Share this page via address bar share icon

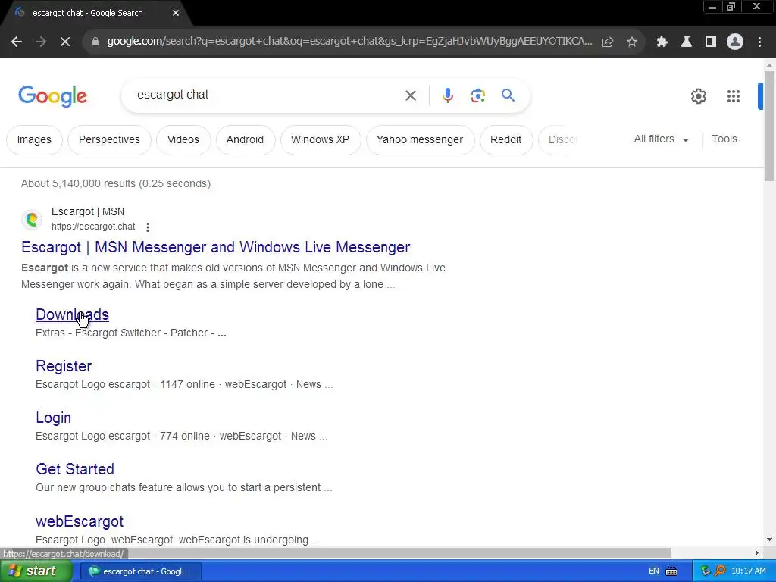(x=608, y=42)
